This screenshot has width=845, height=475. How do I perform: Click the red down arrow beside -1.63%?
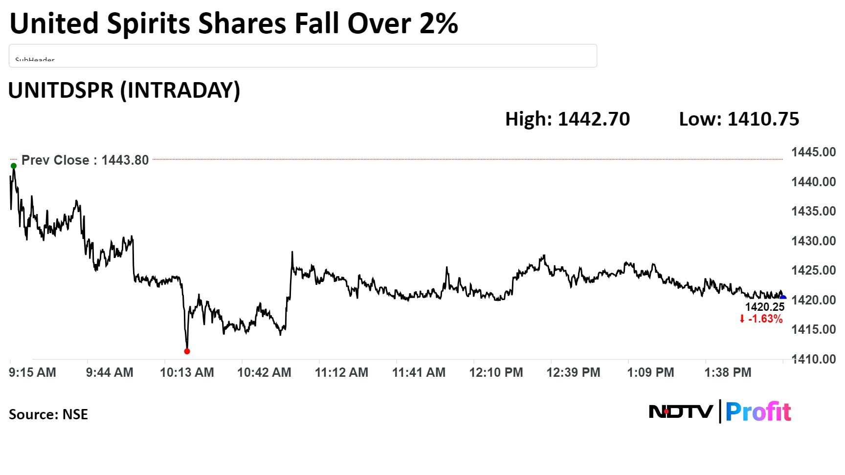click(x=742, y=319)
